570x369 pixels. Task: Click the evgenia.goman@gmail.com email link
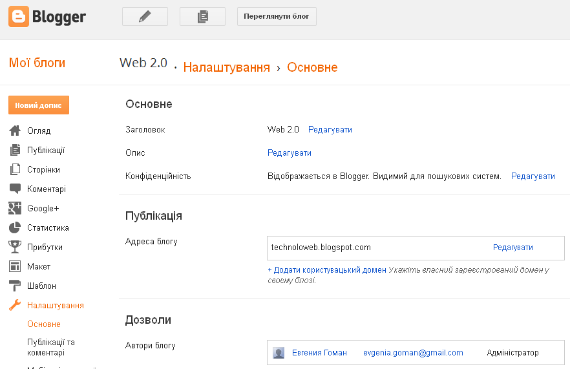pyautogui.click(x=414, y=353)
